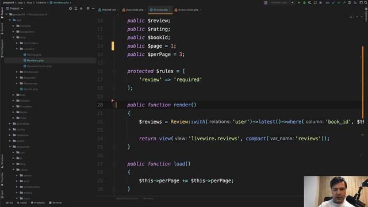Open Search Everywhere magnifier icon
This screenshot has height=207, width=368.
pos(366,2)
